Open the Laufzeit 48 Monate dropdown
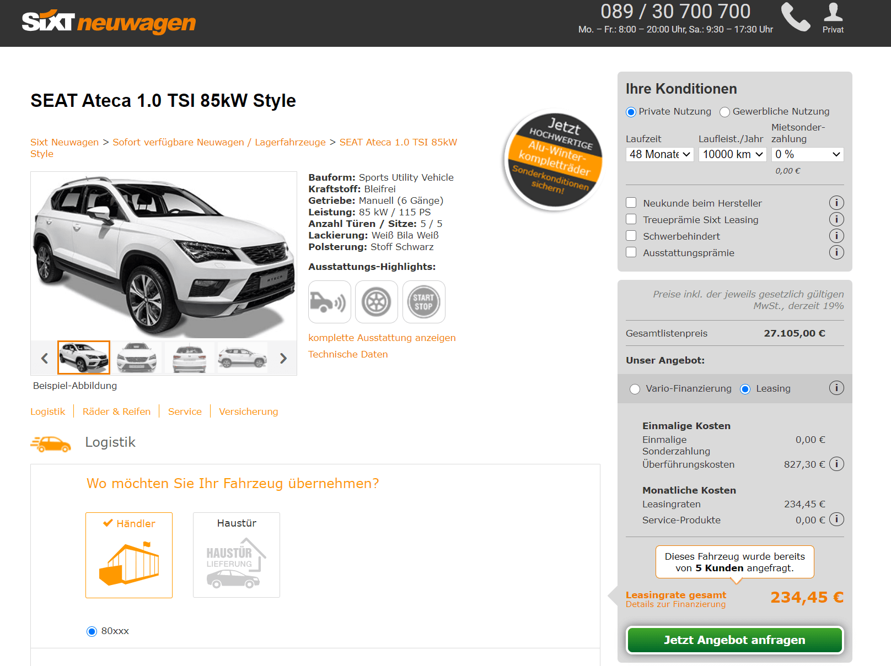Viewport: 891px width, 666px height. [x=660, y=154]
